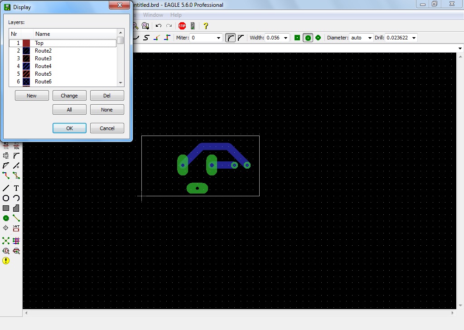
Task: Open the Autorouter tool
Action: click(16, 241)
